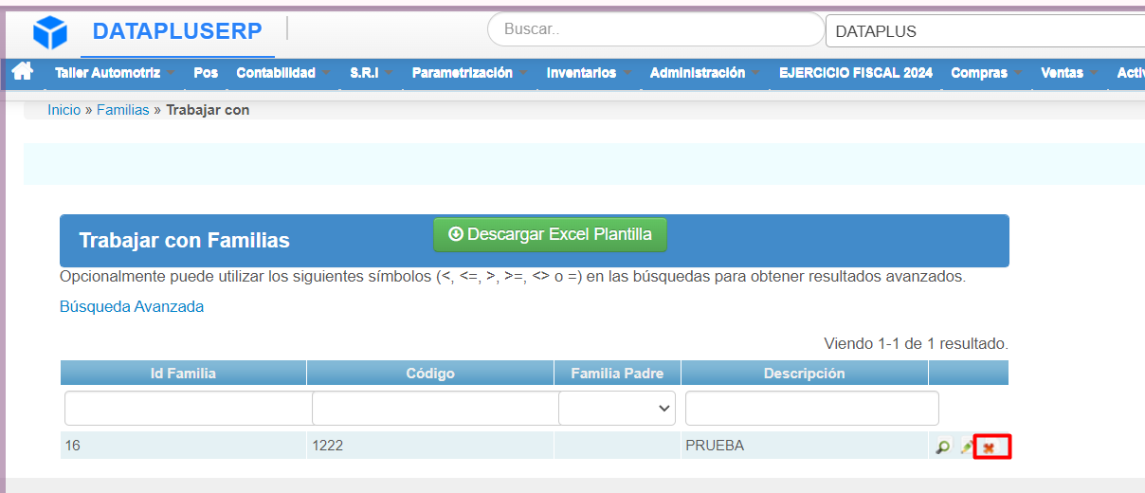
Task: Click the Código filter input
Action: [435, 409]
